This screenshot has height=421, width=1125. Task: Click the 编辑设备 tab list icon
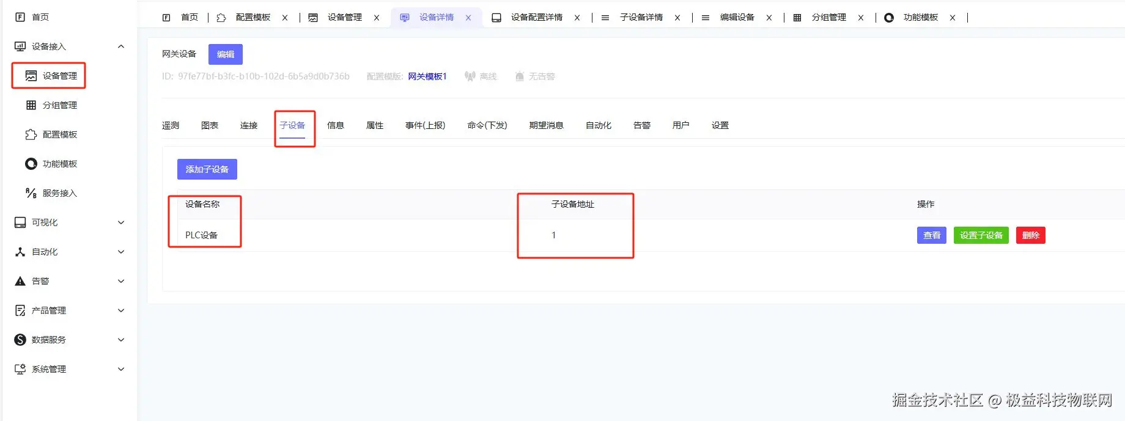[x=706, y=18]
